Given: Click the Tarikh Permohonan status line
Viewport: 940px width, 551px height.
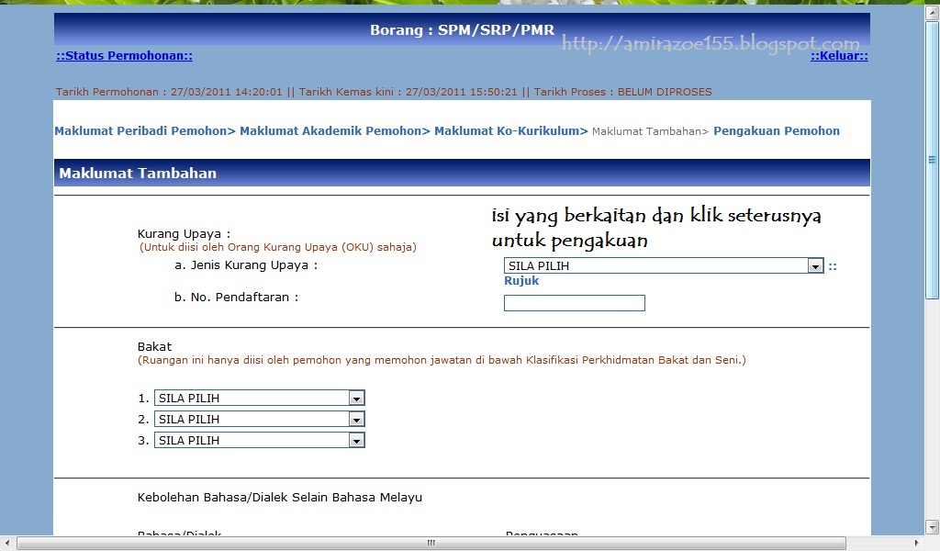Looking at the screenshot, I should (384, 92).
